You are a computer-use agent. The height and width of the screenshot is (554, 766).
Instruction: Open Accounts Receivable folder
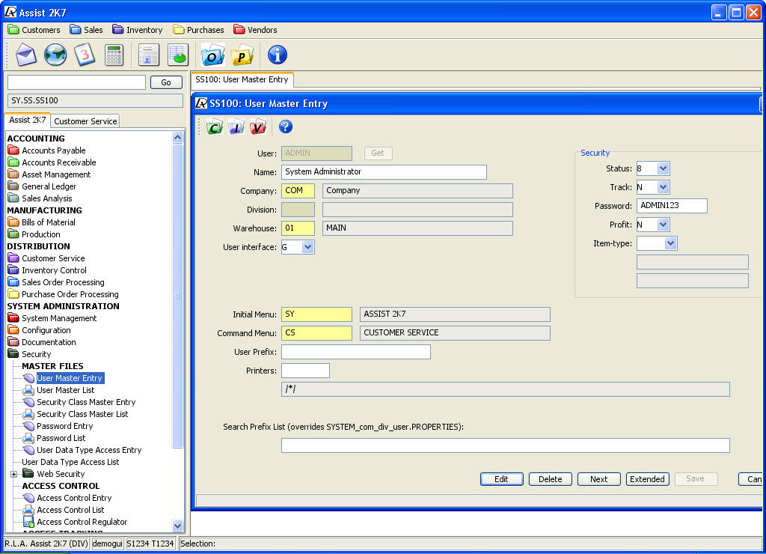pyautogui.click(x=52, y=162)
